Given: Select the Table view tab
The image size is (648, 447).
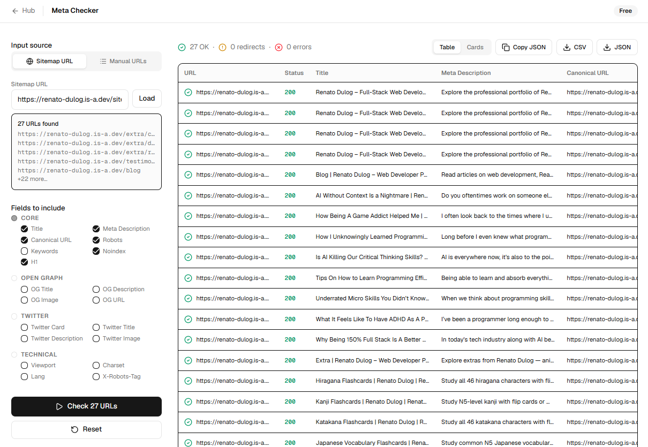Looking at the screenshot, I should point(447,47).
